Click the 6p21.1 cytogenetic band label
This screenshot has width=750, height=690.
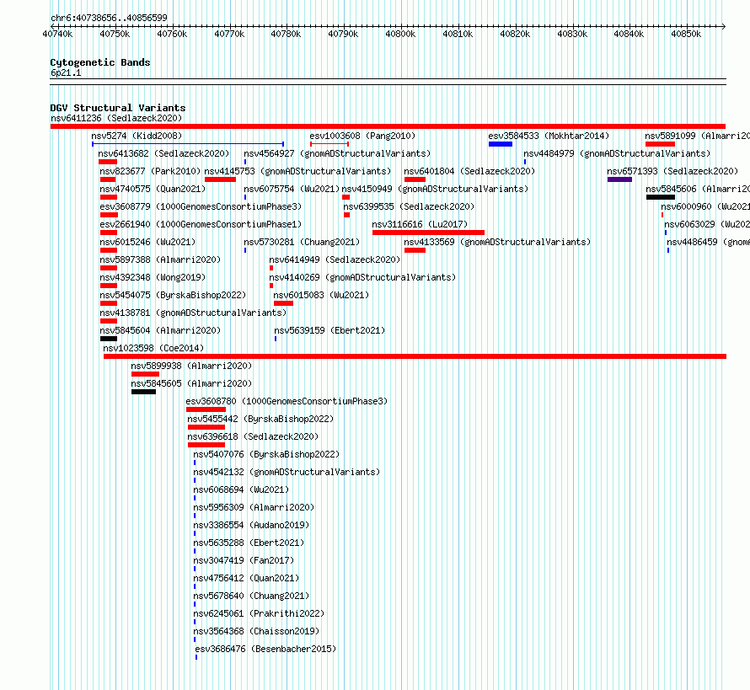[x=66, y=72]
